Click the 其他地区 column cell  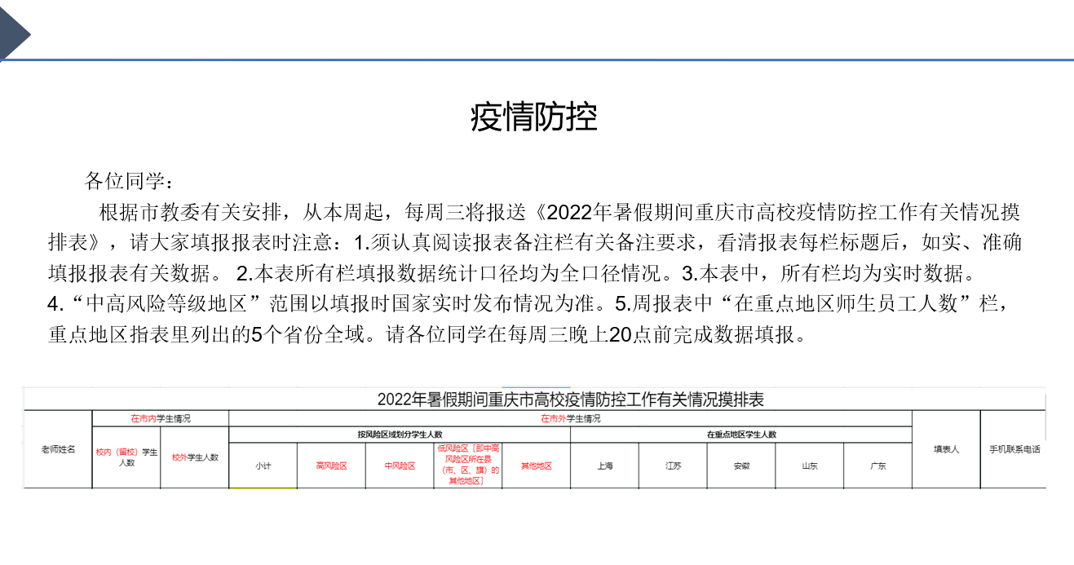(x=536, y=466)
